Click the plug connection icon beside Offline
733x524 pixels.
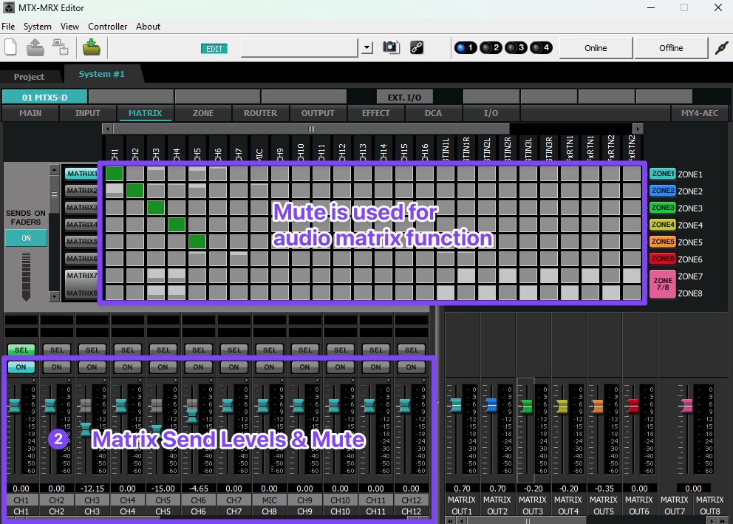[x=721, y=48]
